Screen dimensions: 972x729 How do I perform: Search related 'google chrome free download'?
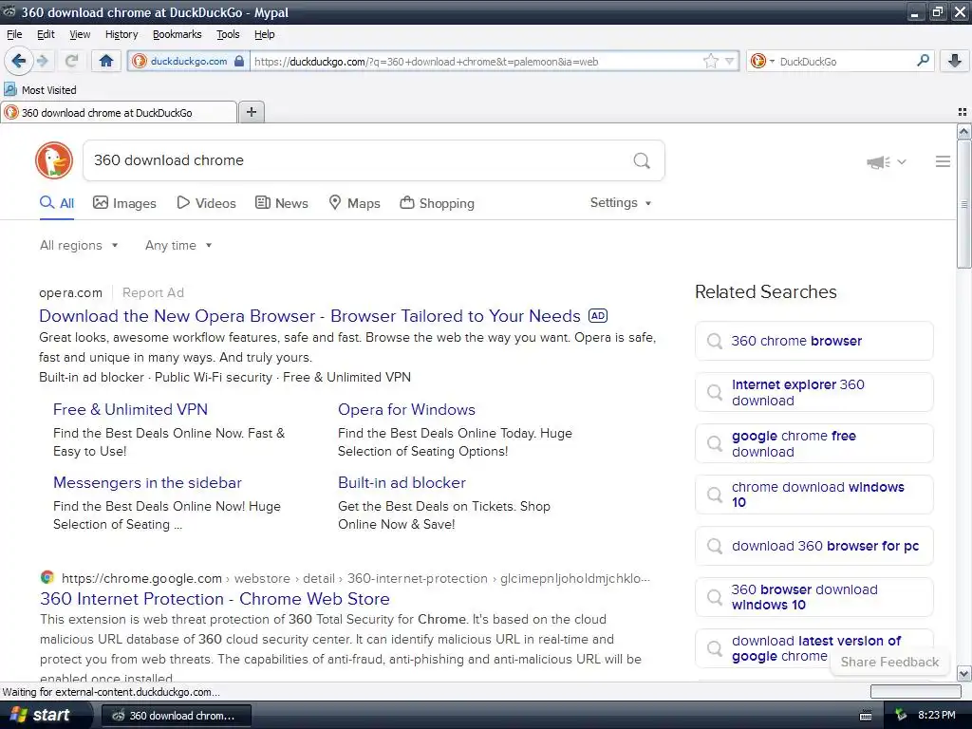813,444
